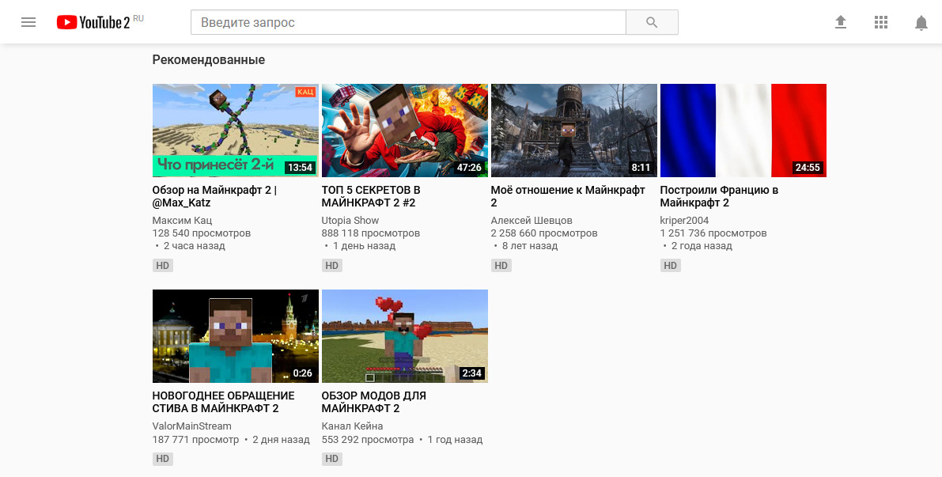Open the 'Обзор на Майнкрафт 2' video thumbnail
This screenshot has width=942, height=477.
[236, 131]
